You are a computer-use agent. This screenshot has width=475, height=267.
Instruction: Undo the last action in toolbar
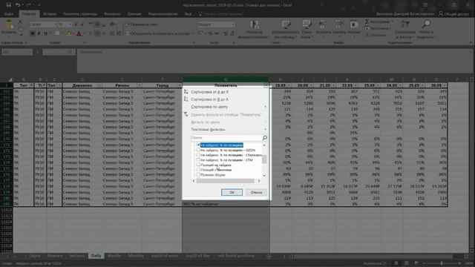(18, 5)
